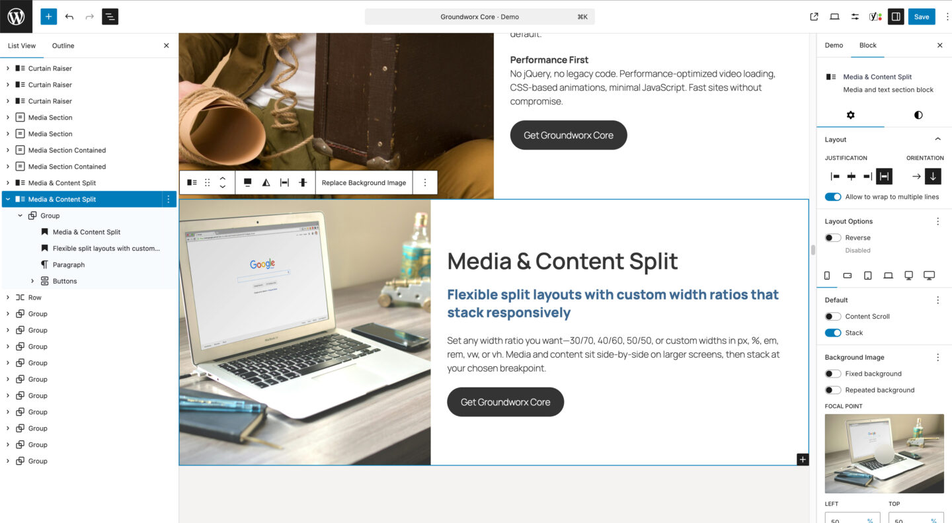Viewport: 952px width, 523px height.
Task: Switch to the Outline tab
Action: [x=63, y=46]
